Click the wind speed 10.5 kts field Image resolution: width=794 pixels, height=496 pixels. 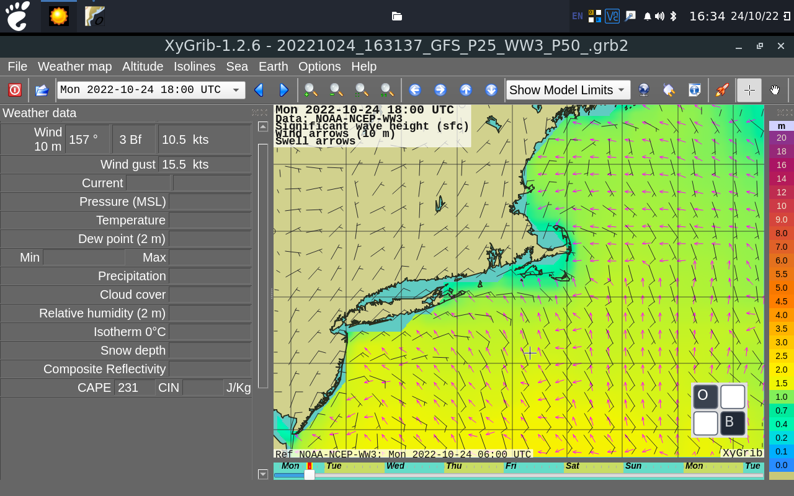205,139
